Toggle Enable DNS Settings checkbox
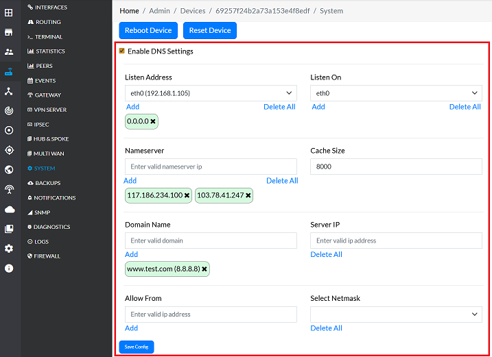 (x=122, y=51)
